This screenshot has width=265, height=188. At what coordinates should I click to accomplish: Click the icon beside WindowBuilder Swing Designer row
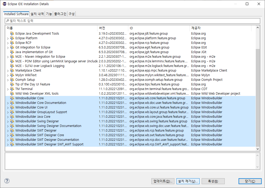coord(12,121)
